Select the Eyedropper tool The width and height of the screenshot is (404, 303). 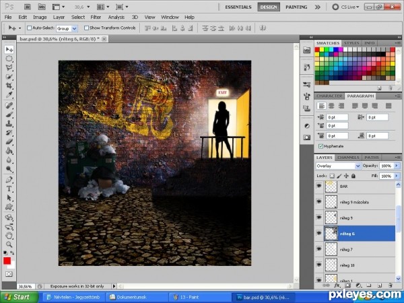pos(9,95)
